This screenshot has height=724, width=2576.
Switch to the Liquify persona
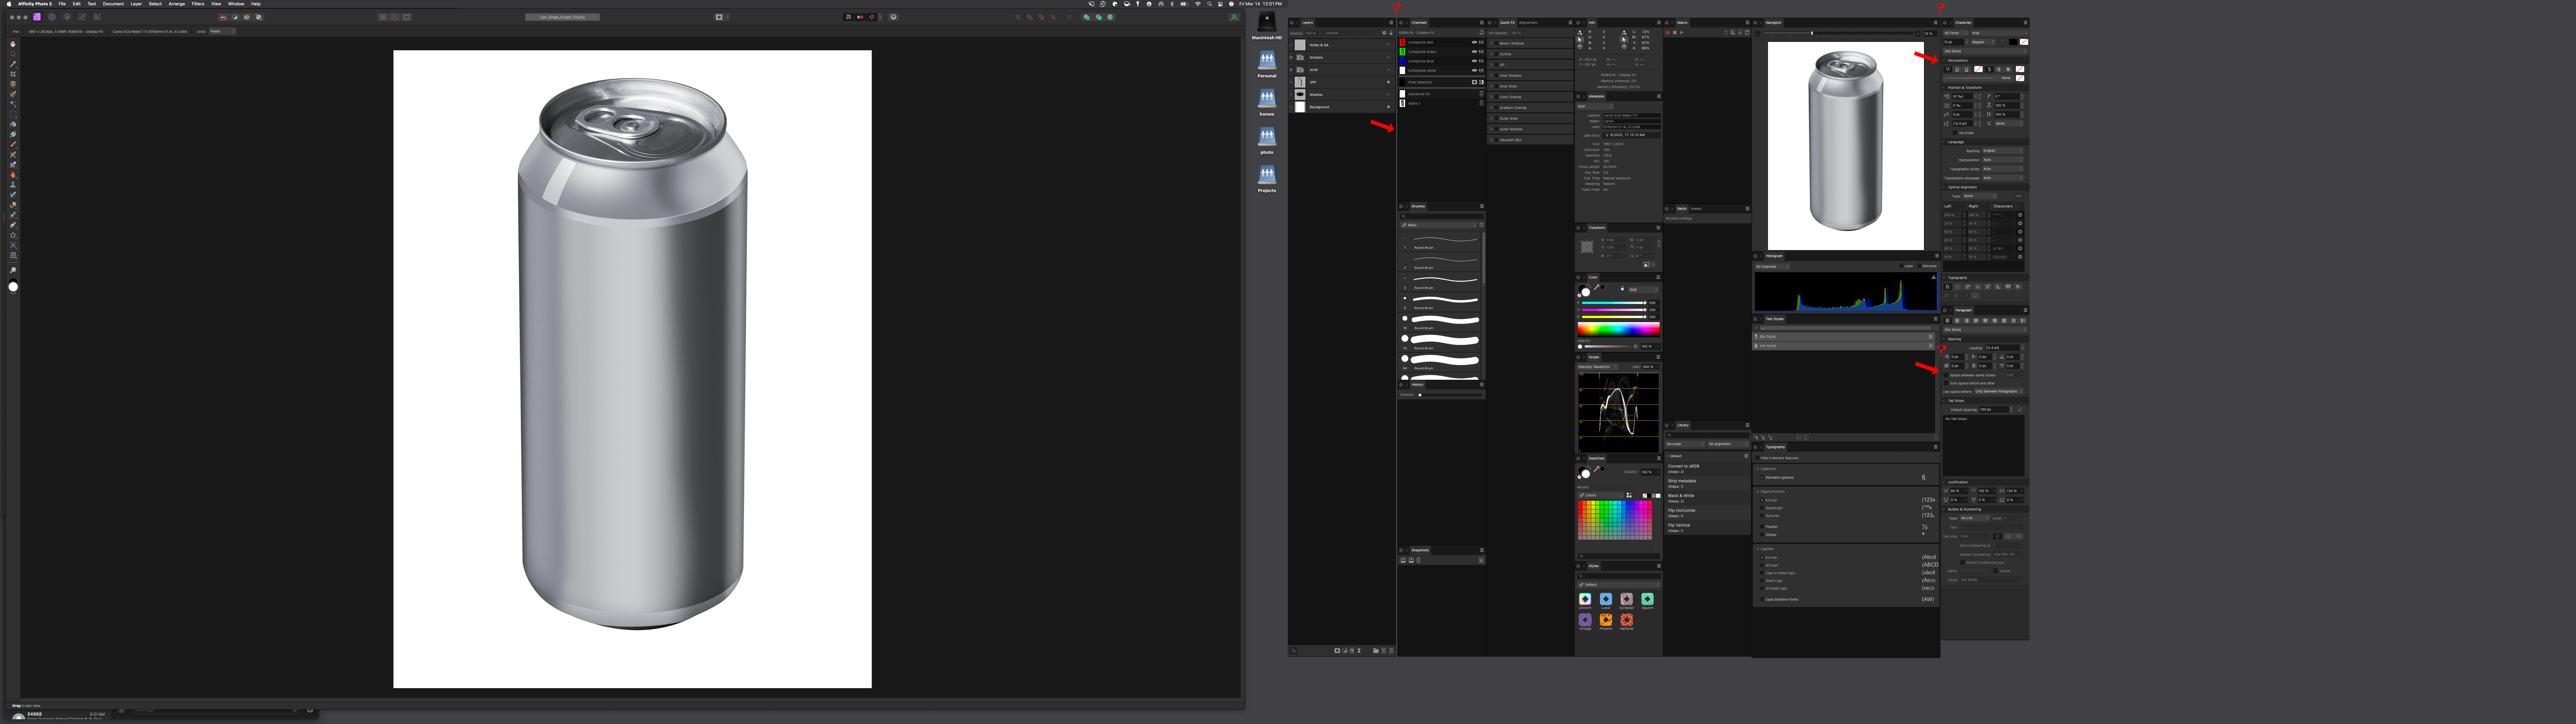(52, 17)
